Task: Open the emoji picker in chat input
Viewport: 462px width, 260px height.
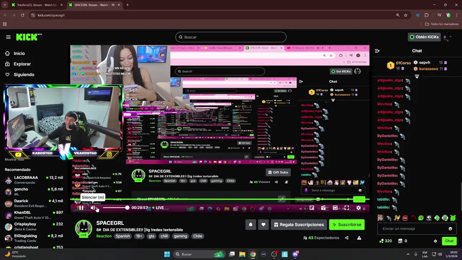Action: pyautogui.click(x=450, y=229)
